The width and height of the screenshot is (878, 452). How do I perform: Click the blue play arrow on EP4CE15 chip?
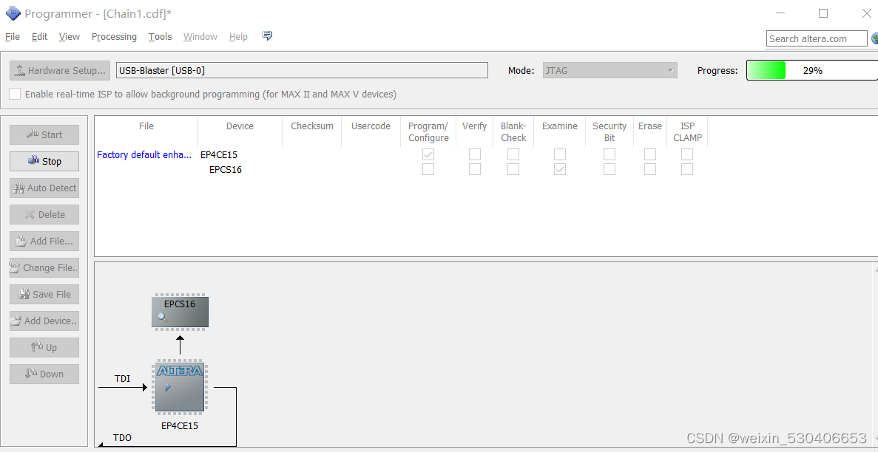168,387
